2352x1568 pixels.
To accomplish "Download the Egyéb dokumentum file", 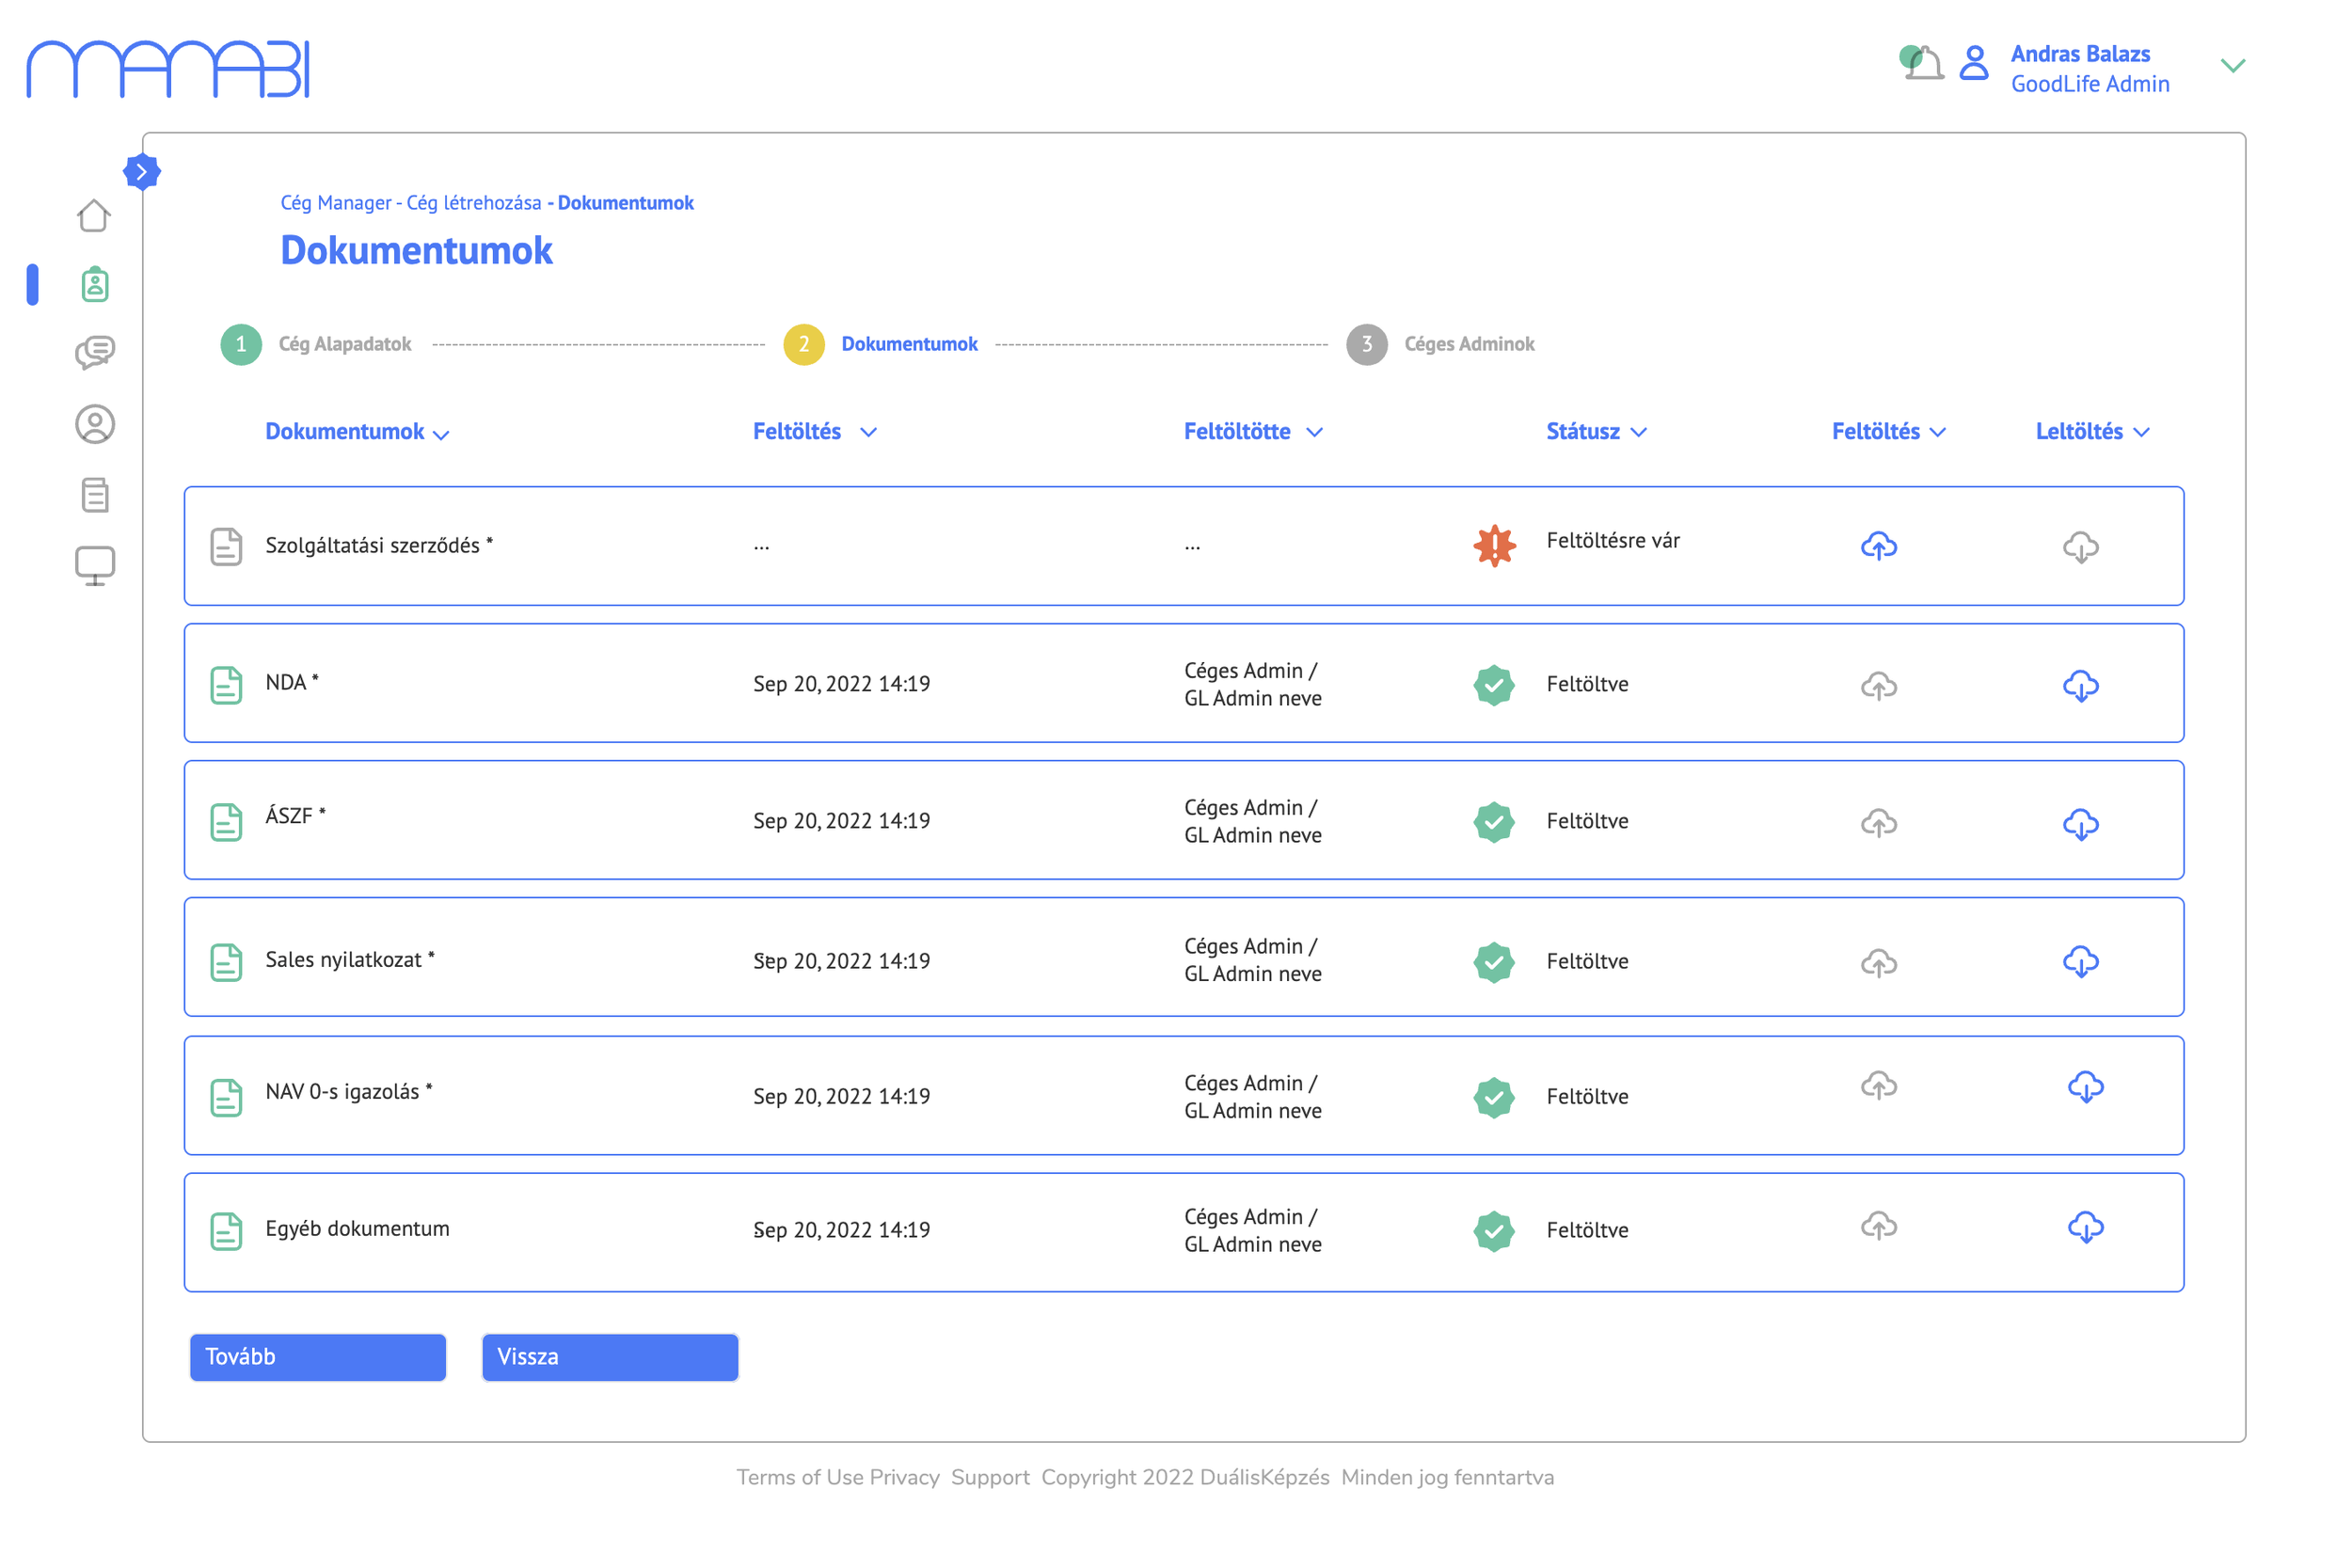I will coord(2085,1227).
